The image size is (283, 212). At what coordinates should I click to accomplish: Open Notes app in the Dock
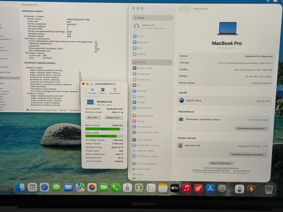(x=163, y=188)
